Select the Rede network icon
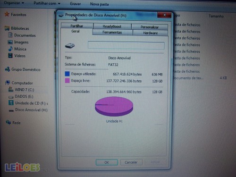The image size is (236, 177). (x=8, y=122)
